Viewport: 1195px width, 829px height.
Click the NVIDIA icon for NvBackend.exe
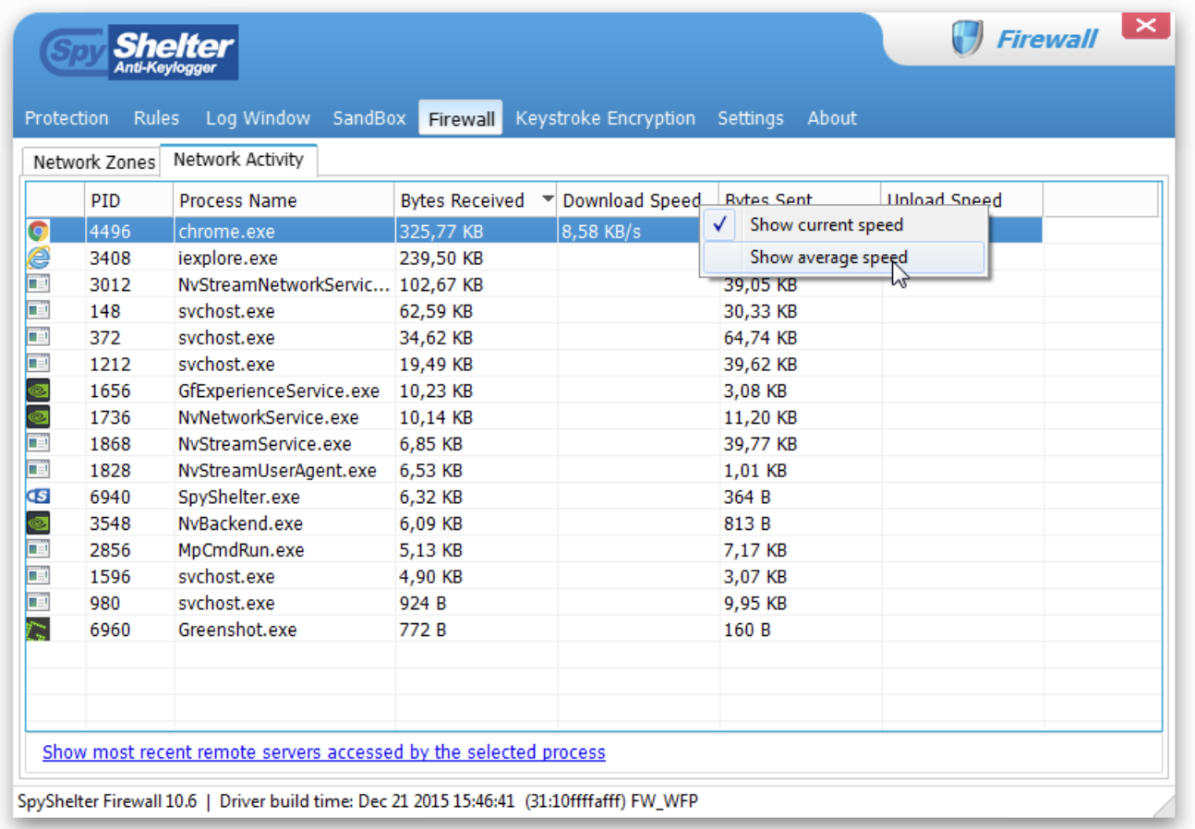[x=38, y=523]
